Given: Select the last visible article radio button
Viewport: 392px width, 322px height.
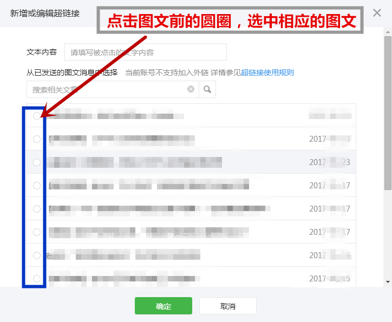Looking at the screenshot, I should [37, 278].
